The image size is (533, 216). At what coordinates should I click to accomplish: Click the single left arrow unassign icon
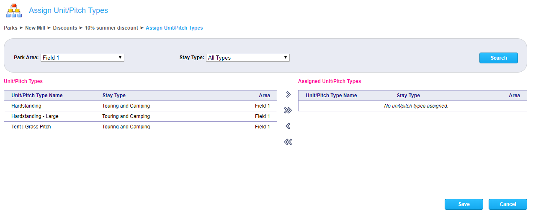(x=288, y=126)
